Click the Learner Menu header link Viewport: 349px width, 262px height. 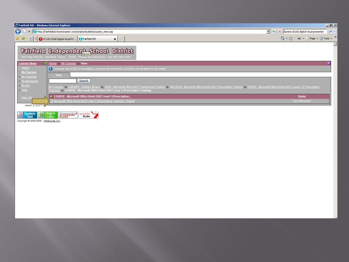[x=28, y=63]
